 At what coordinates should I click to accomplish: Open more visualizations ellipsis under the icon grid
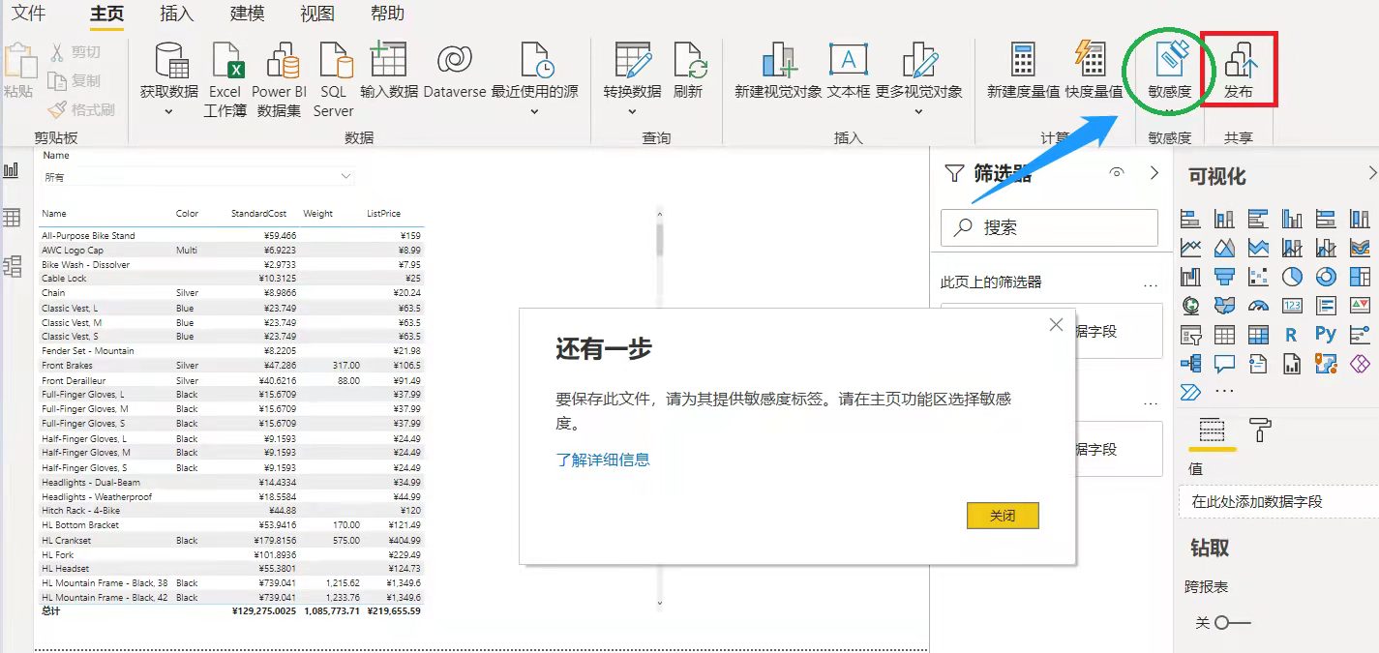click(x=1223, y=391)
